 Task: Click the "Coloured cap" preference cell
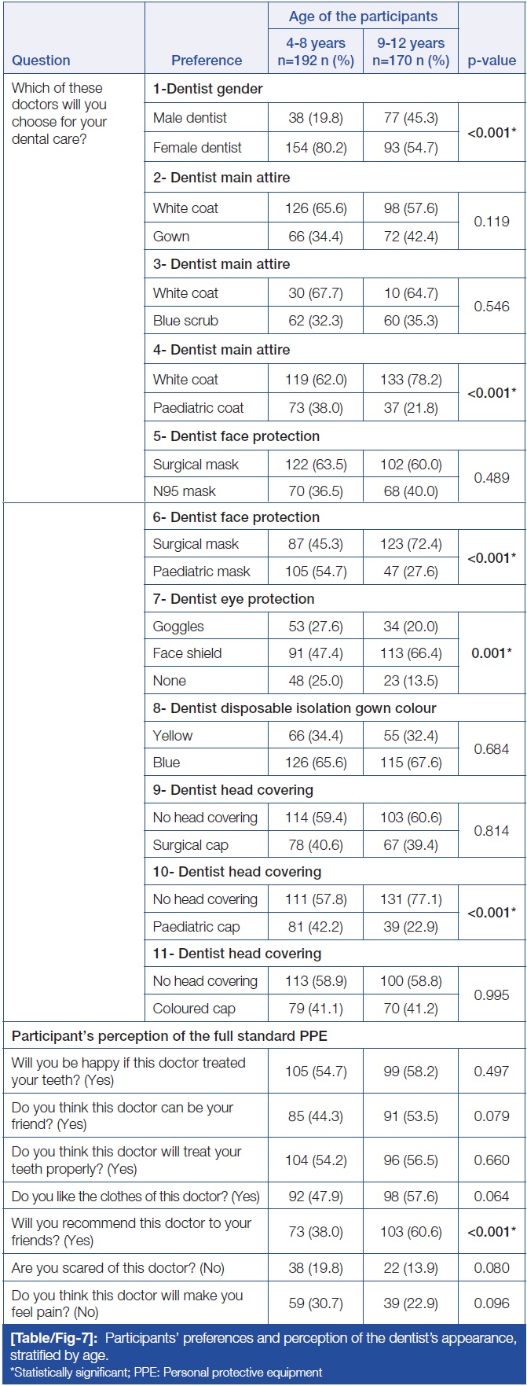(194, 1009)
